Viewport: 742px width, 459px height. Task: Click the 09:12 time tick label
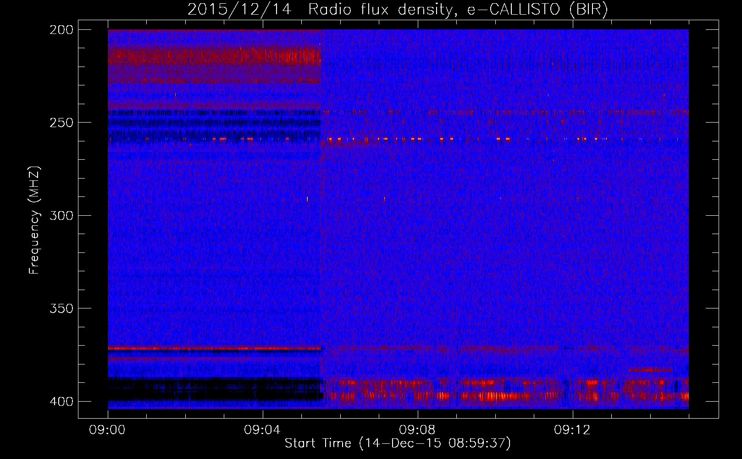pyautogui.click(x=572, y=430)
